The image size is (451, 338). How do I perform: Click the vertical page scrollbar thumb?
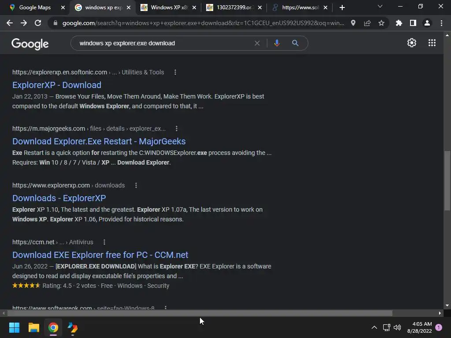(447, 181)
